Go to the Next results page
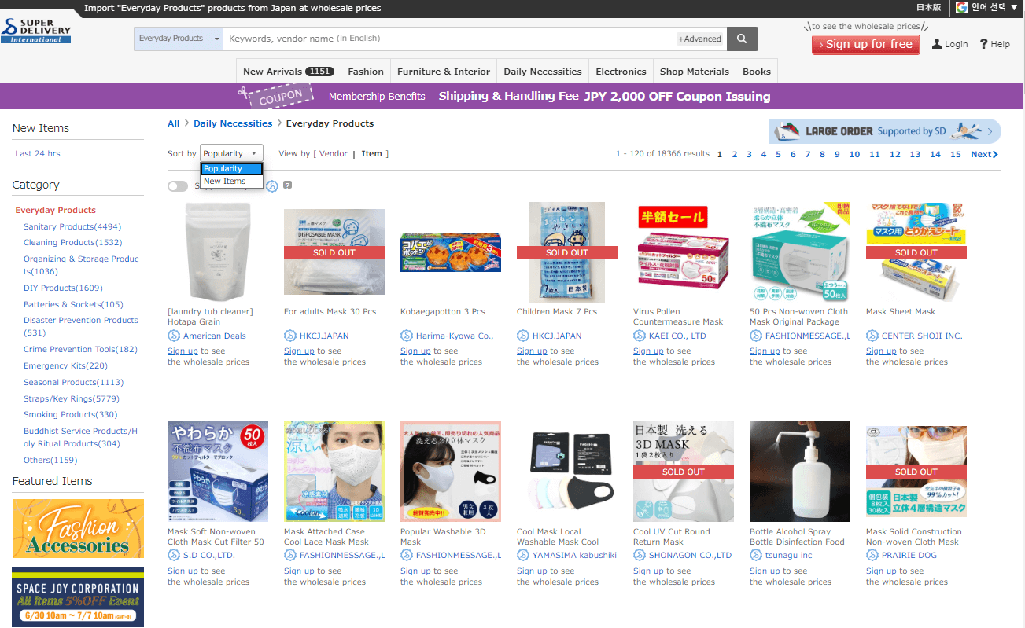1025x628 pixels. click(985, 155)
